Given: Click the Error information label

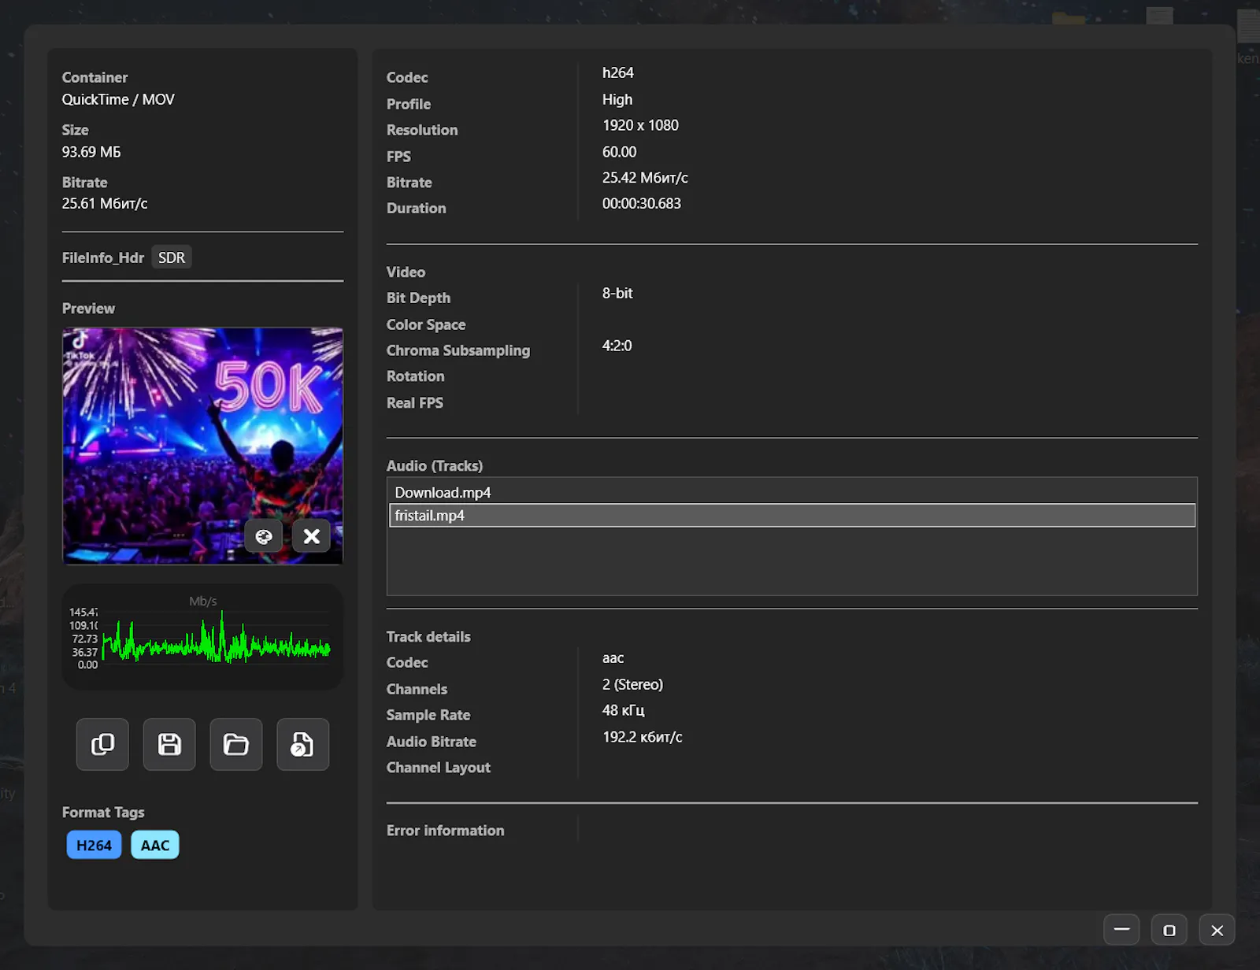Looking at the screenshot, I should (x=446, y=831).
